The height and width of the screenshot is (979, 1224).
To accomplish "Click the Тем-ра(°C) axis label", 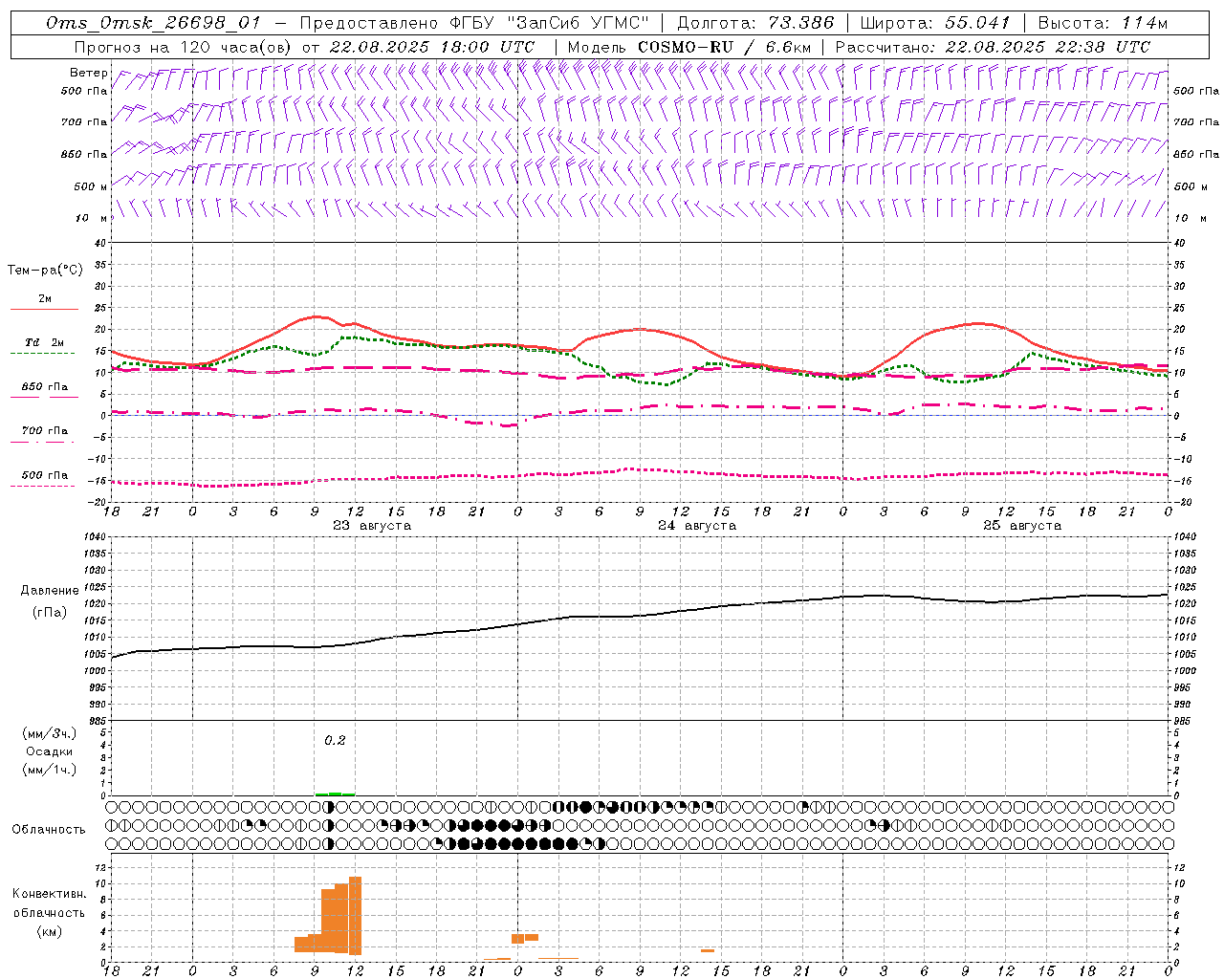I will 45,271.
